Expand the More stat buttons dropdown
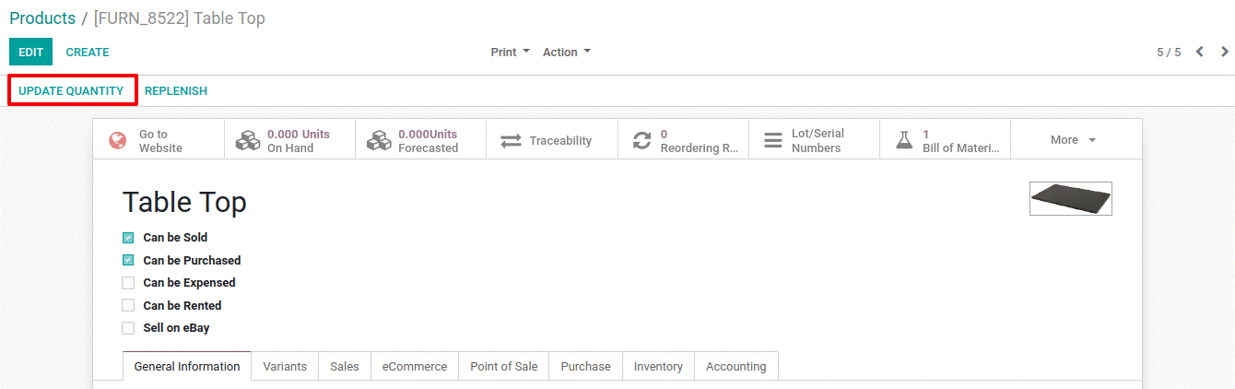 point(1074,140)
